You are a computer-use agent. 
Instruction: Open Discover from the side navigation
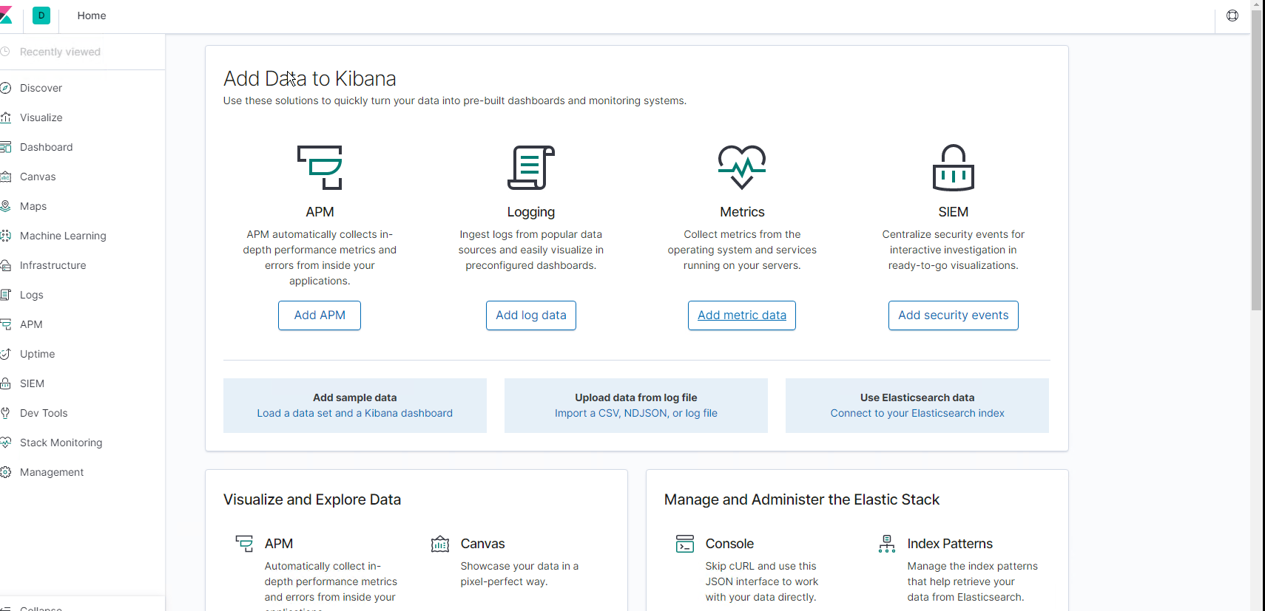coord(41,88)
